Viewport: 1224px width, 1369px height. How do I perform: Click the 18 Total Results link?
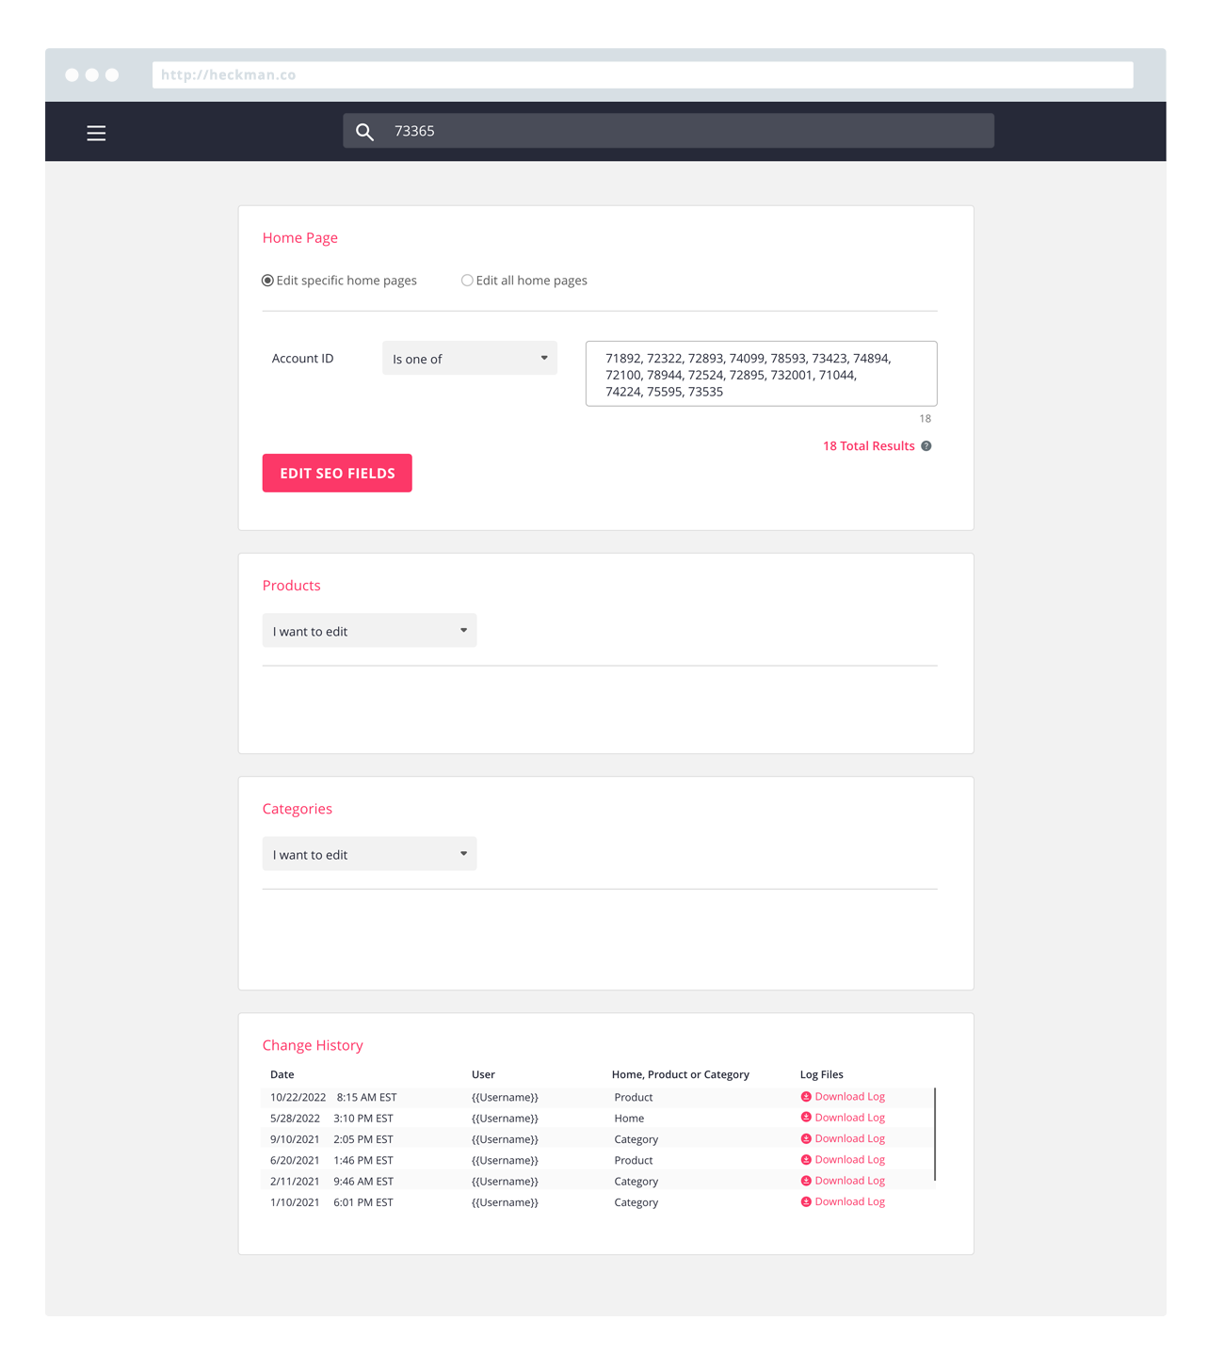[x=868, y=446]
